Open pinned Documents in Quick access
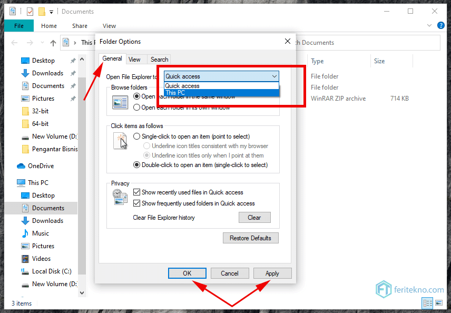Screen dimensions: 451x313 click(x=48, y=86)
